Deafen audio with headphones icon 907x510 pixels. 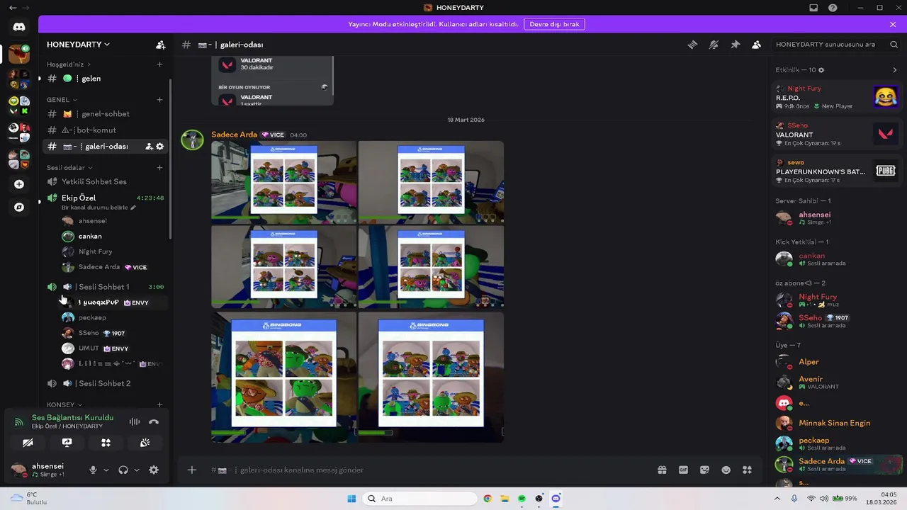pyautogui.click(x=123, y=470)
